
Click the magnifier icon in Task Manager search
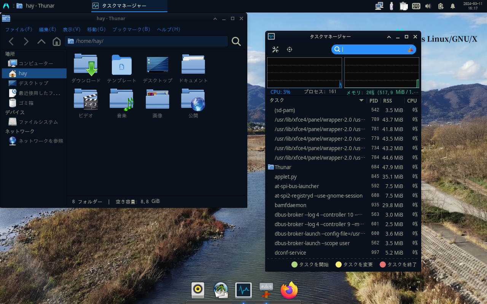click(337, 49)
